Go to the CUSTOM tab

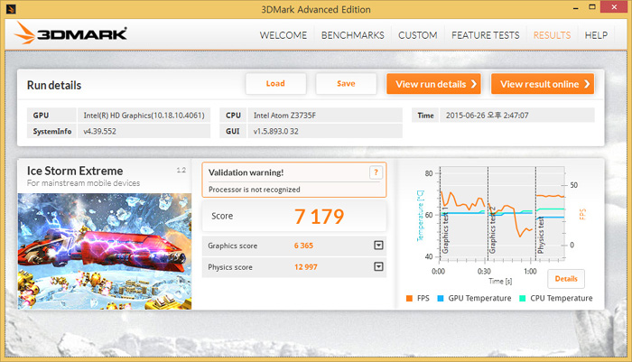(x=417, y=35)
